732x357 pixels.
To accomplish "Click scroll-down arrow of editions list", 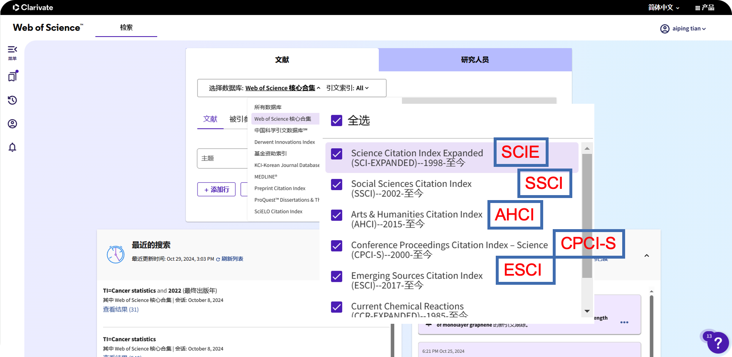I will (587, 311).
